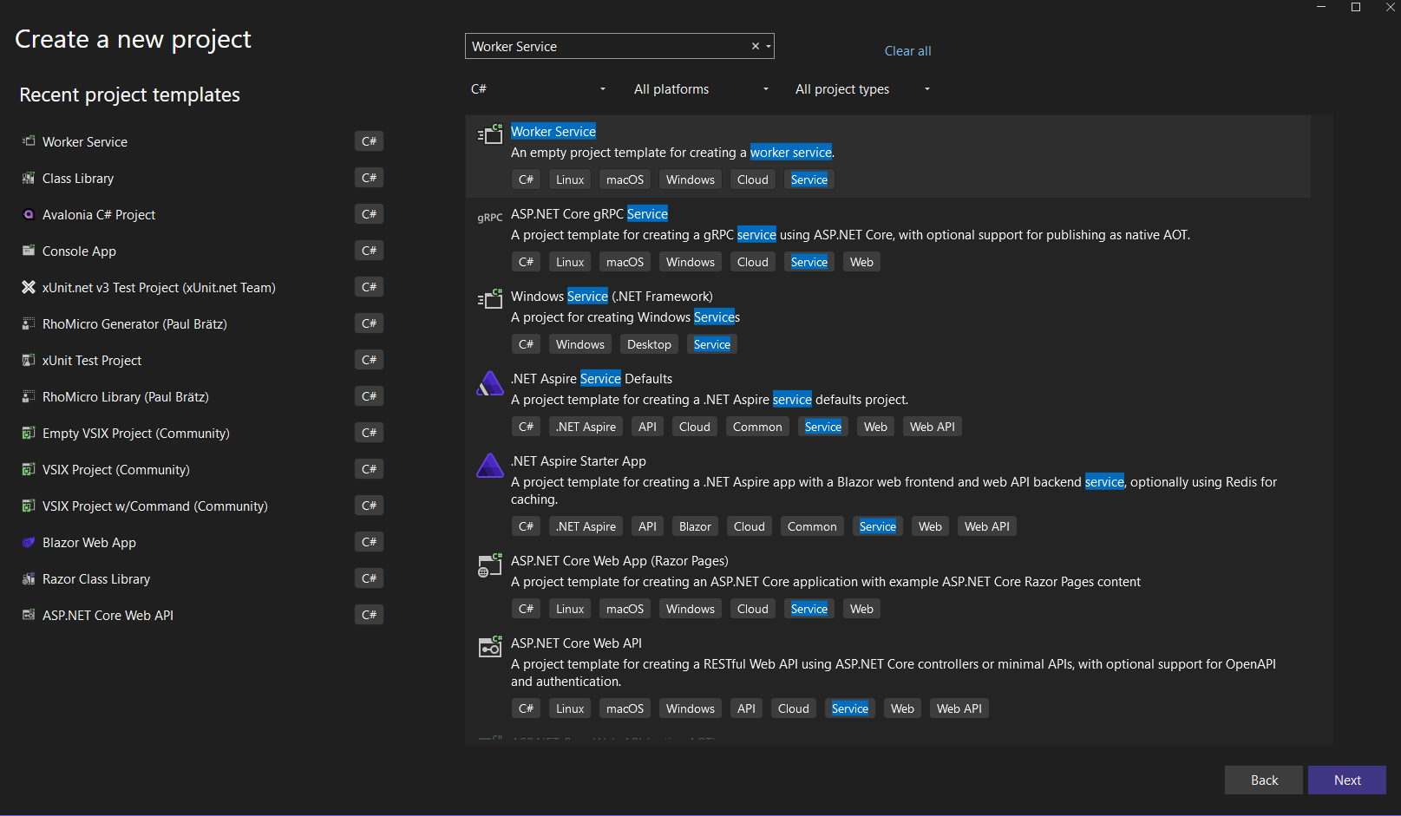Select the Worker Service template title in results
This screenshot has height=816, width=1401.
(x=553, y=132)
